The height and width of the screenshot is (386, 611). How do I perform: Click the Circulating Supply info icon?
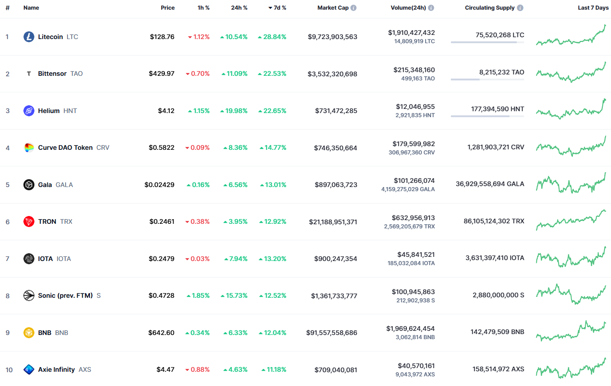coord(520,8)
